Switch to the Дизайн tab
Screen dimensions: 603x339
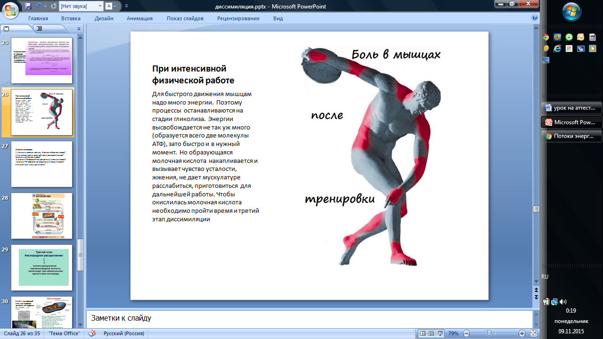(x=104, y=18)
